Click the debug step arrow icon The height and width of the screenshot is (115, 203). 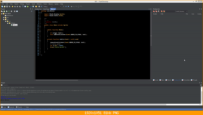coord(71,6)
